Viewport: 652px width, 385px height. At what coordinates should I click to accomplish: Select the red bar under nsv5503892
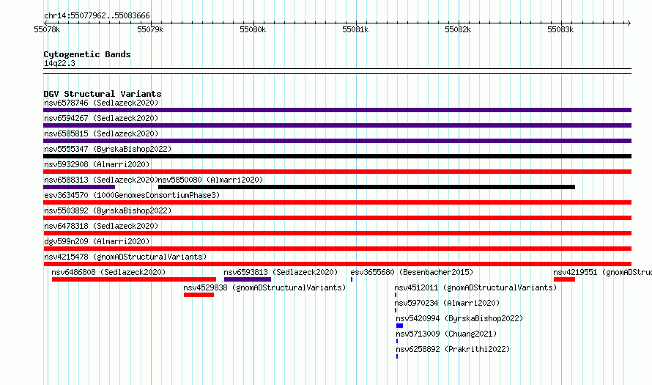[x=337, y=218]
